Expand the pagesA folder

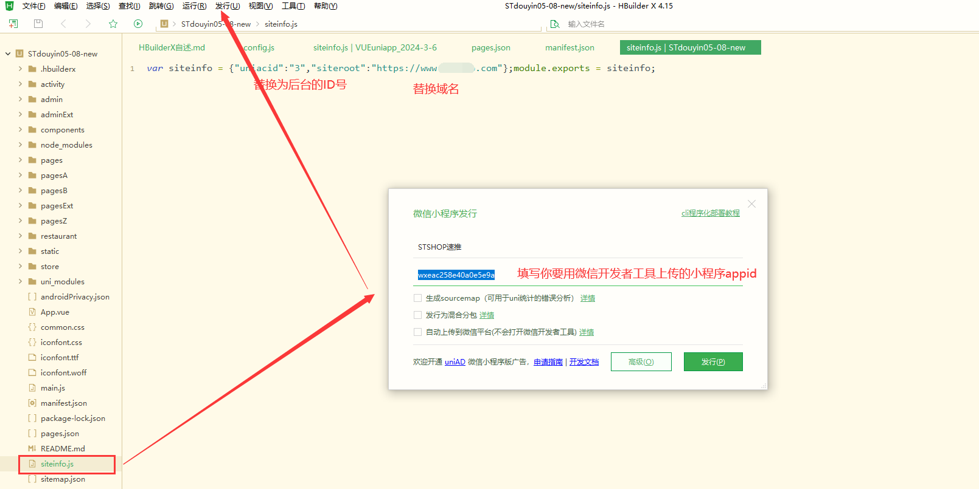(20, 175)
